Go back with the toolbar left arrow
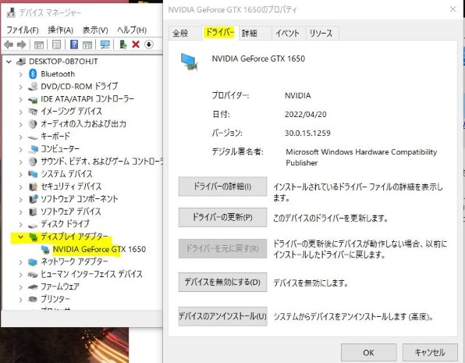 [9, 44]
